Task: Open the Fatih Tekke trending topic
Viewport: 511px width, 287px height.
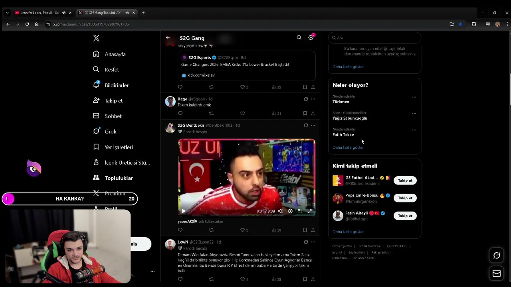Action: pyautogui.click(x=343, y=135)
